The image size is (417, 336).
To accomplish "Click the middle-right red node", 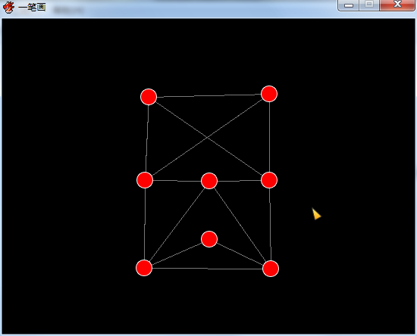I will (x=269, y=180).
